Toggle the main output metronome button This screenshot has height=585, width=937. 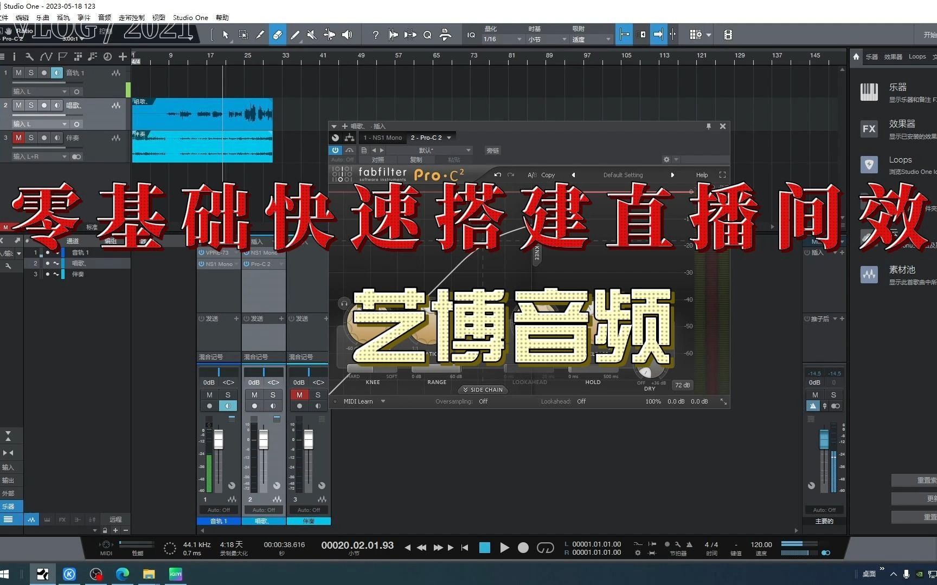tap(813, 406)
